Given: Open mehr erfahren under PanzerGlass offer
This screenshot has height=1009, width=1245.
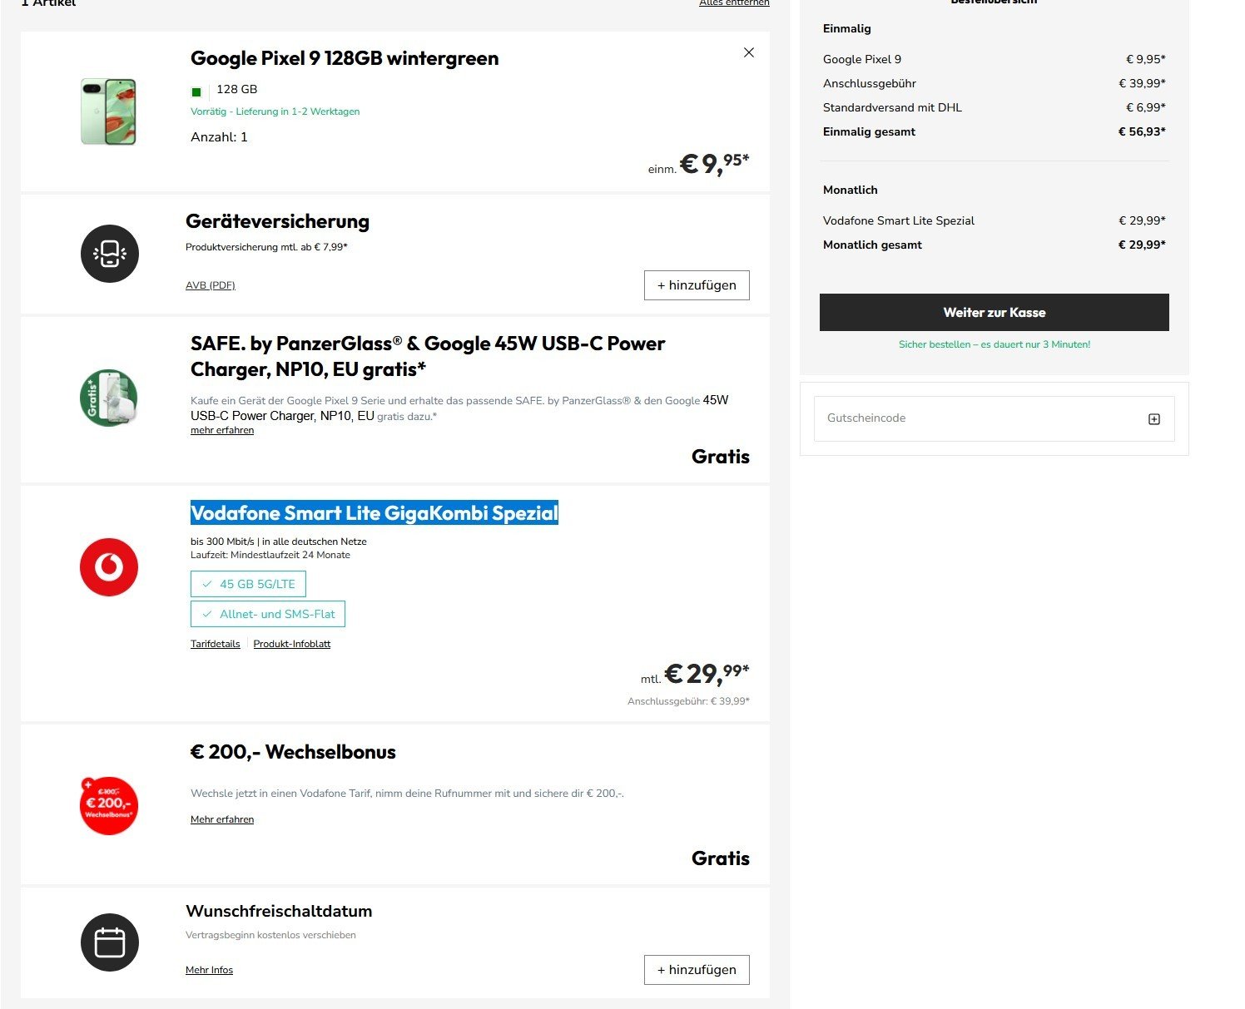Looking at the screenshot, I should pyautogui.click(x=222, y=430).
